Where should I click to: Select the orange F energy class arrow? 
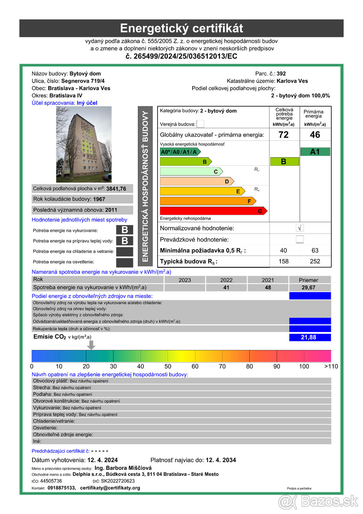point(208,201)
